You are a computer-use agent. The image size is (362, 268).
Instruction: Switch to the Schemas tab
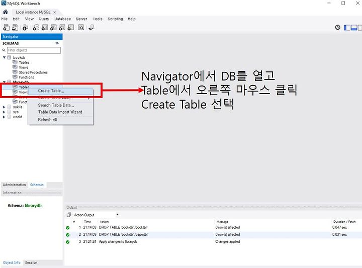[37, 185]
